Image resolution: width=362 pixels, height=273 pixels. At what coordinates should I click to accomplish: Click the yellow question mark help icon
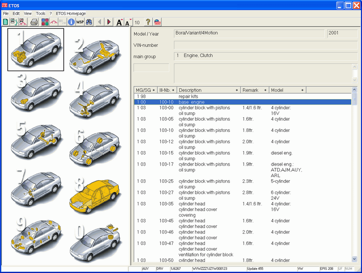pyautogui.click(x=148, y=22)
